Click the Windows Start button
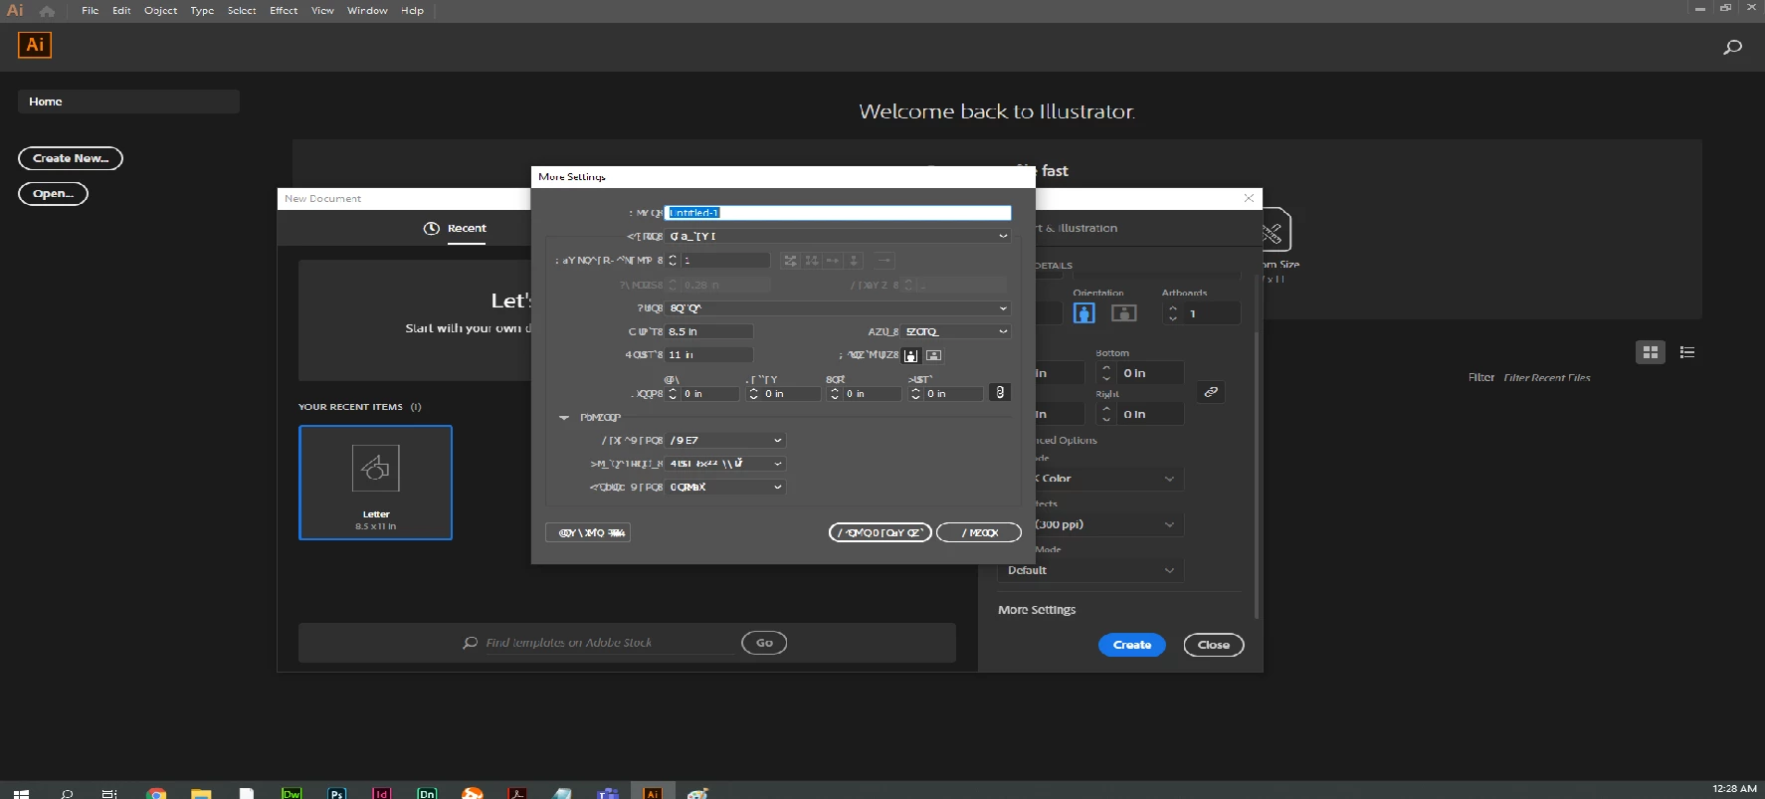Viewport: 1765px width, 799px height. (x=21, y=792)
